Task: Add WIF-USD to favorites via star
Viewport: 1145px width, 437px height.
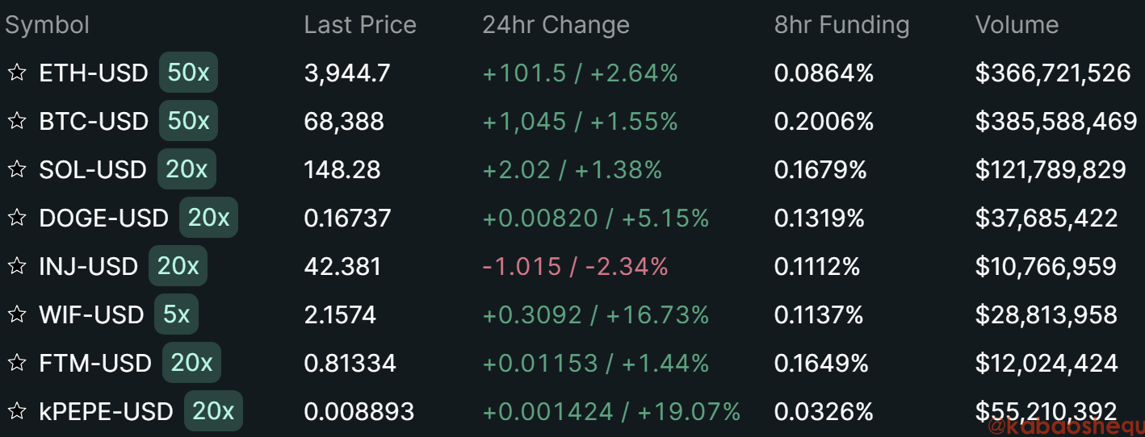Action: coord(16,315)
